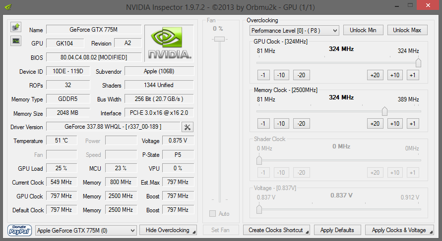Click the Driver Version field
442x241 pixels.
tap(113, 127)
